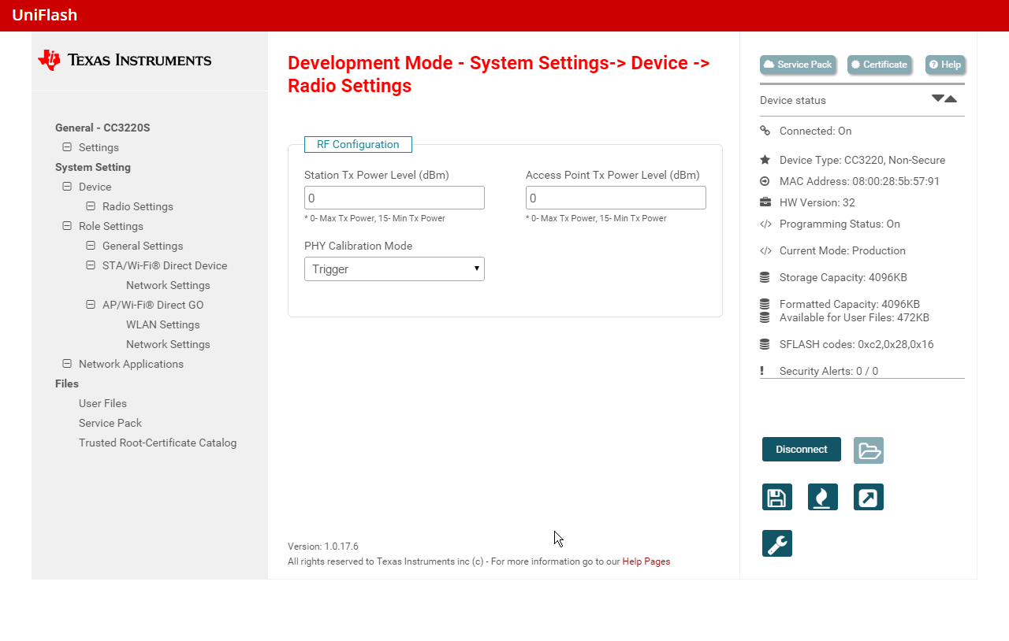The height and width of the screenshot is (641, 1009).
Task: Follow the Help Pages link
Action: tap(646, 561)
